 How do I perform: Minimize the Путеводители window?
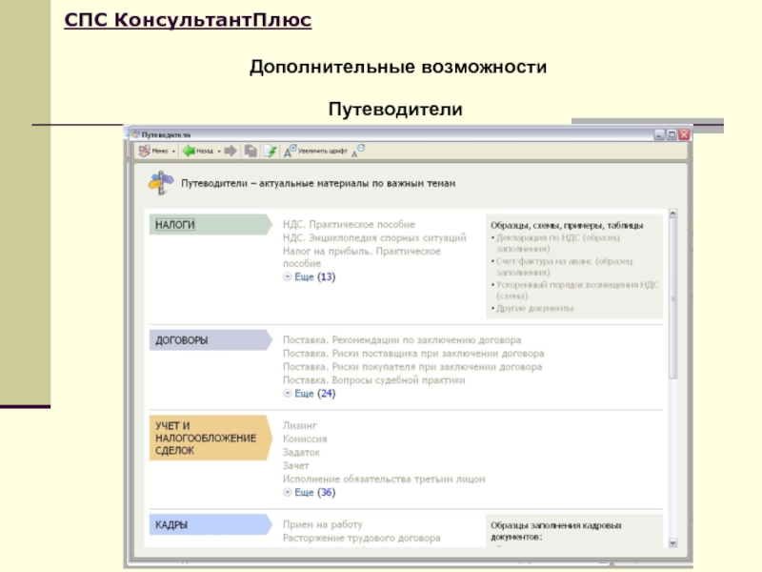point(659,134)
